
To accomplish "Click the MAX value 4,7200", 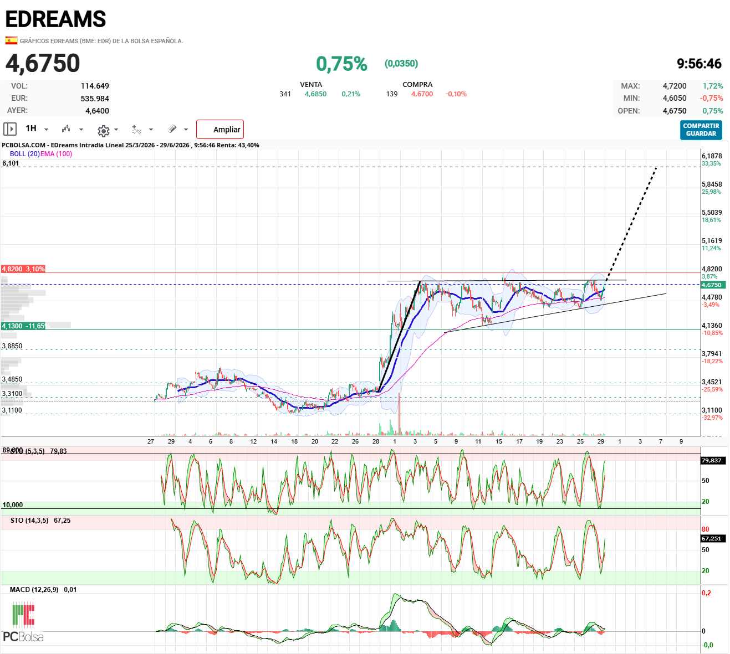I will point(675,86).
